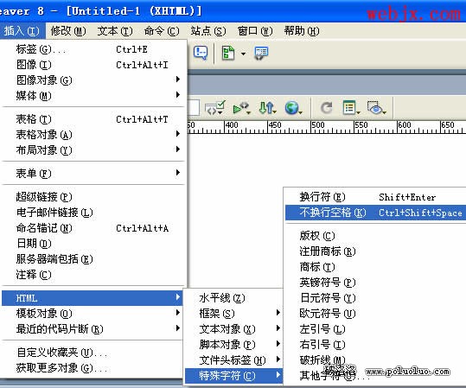466x388 pixels.
Task: Insert 日元符号(Y) yen sign
Action: point(375,297)
